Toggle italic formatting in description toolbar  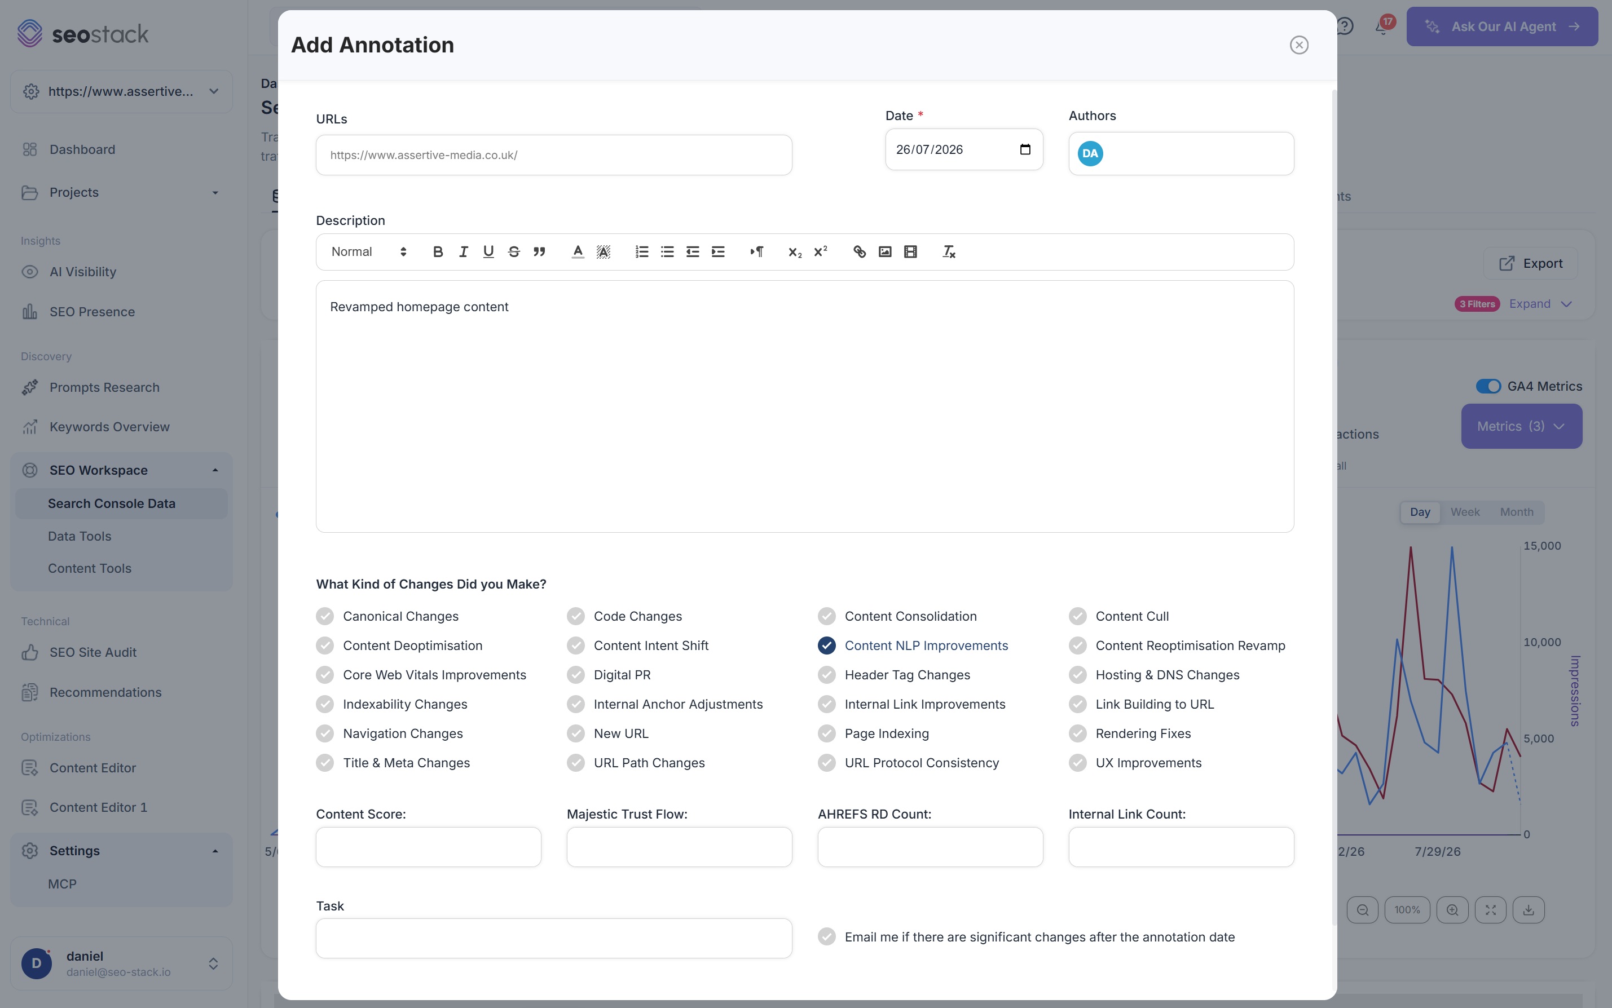[x=463, y=252]
